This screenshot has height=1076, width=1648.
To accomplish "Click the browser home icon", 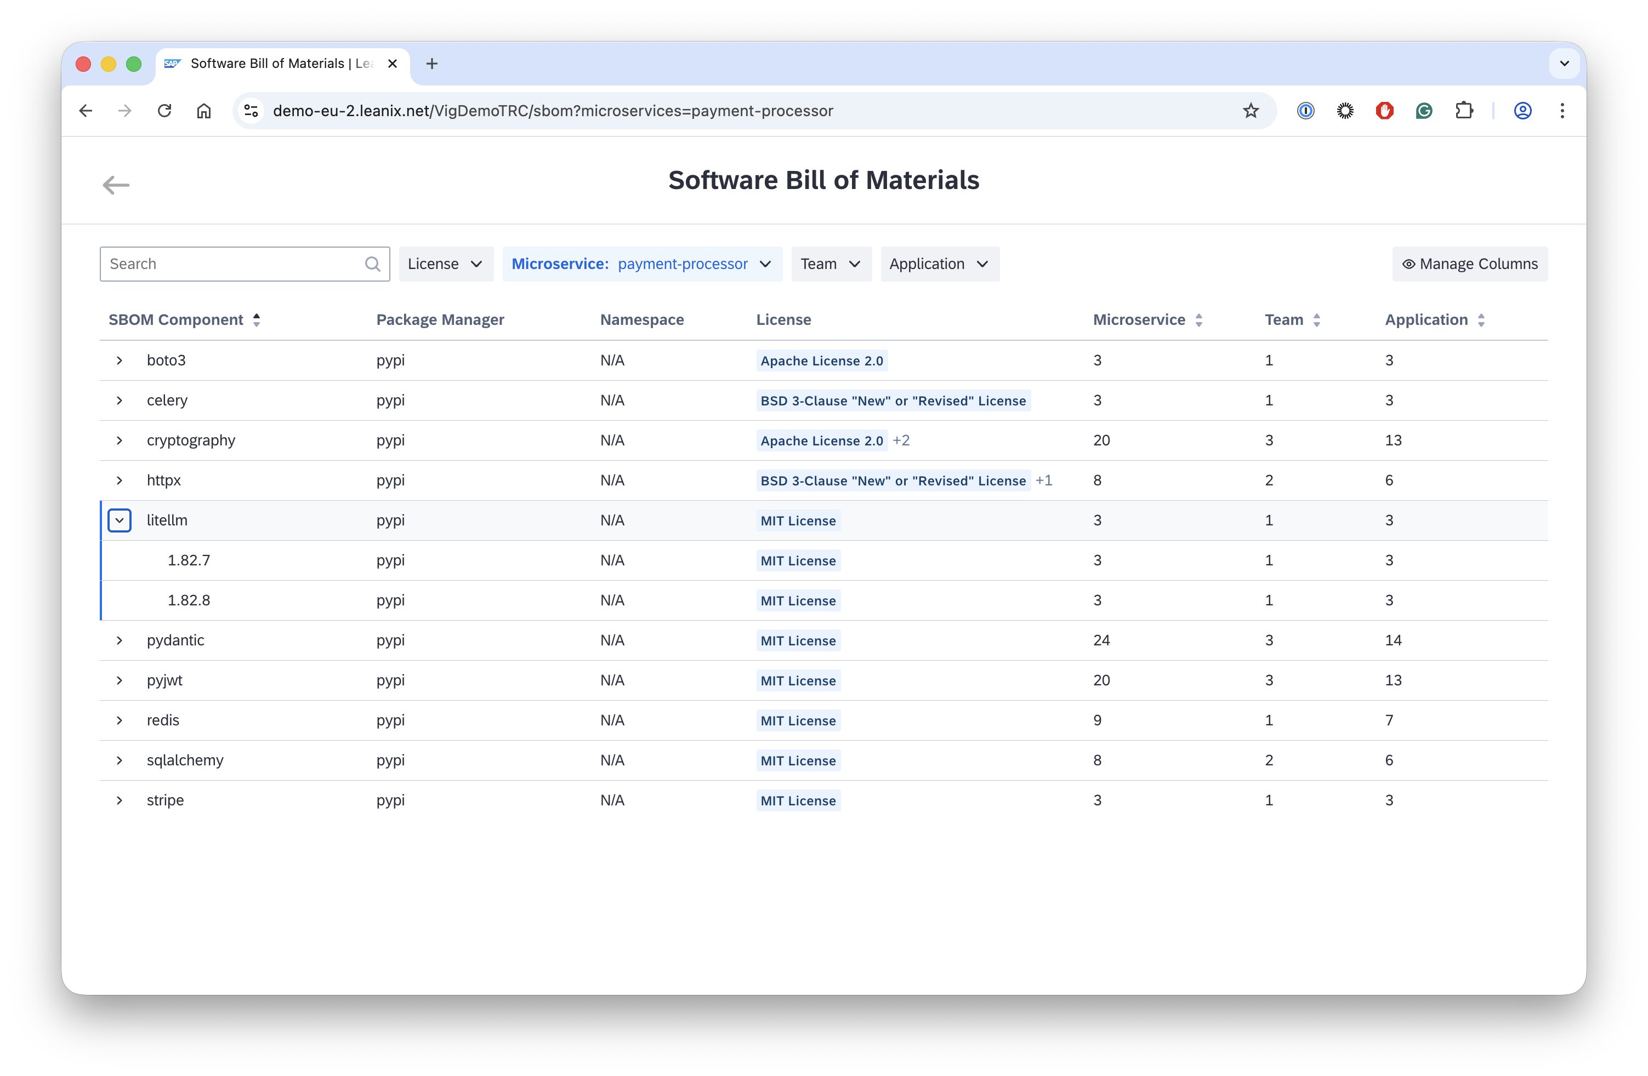I will (203, 111).
